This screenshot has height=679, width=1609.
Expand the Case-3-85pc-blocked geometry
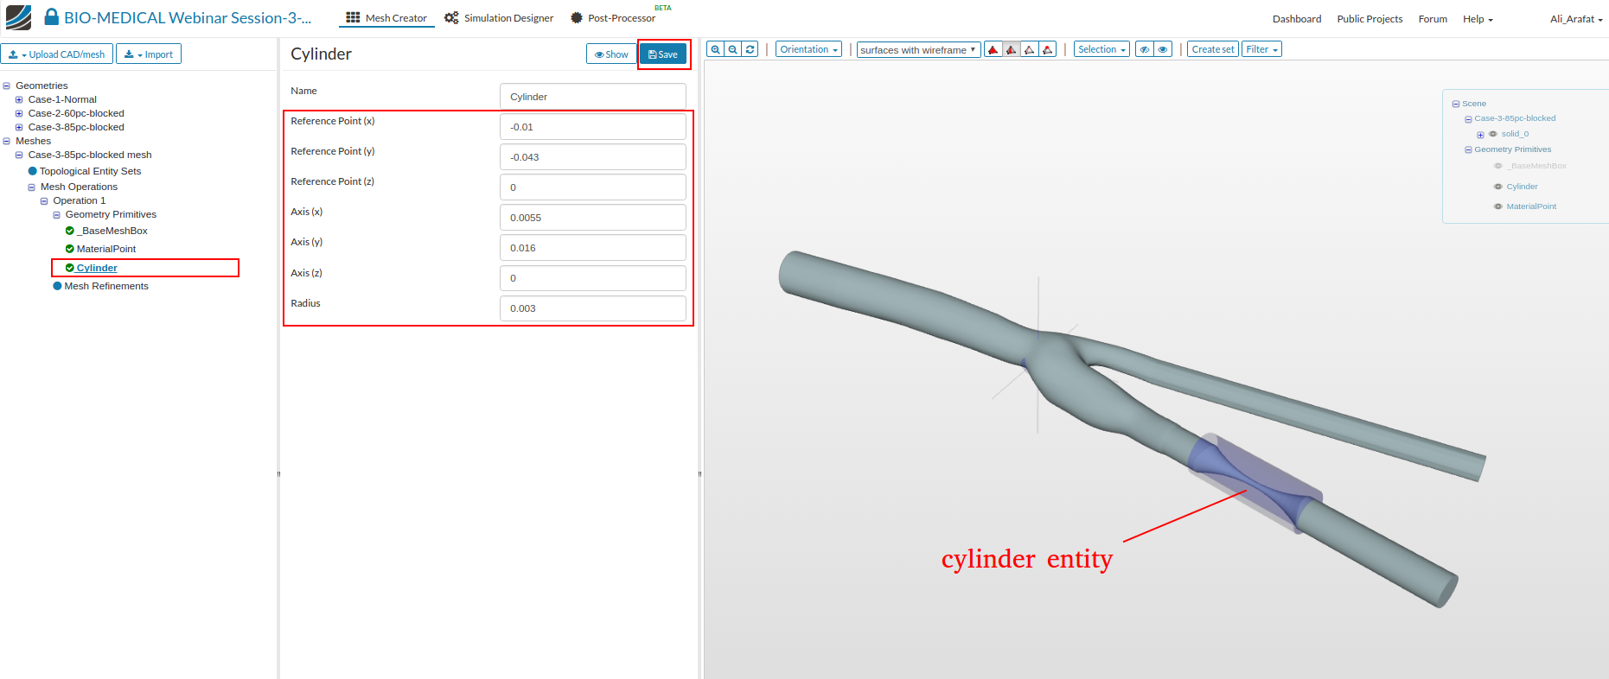tap(19, 127)
